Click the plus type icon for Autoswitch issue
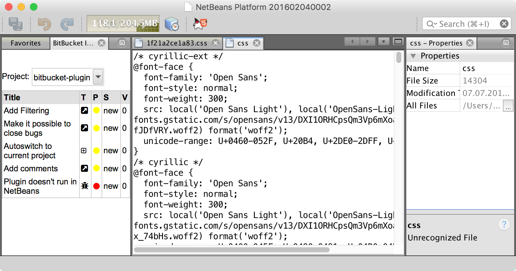Viewport: 516px width, 271px height. point(84,151)
